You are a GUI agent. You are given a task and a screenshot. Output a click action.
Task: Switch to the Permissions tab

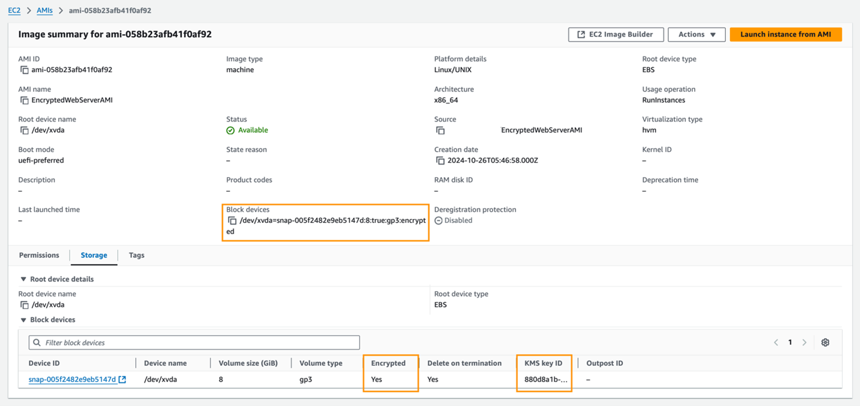(39, 255)
